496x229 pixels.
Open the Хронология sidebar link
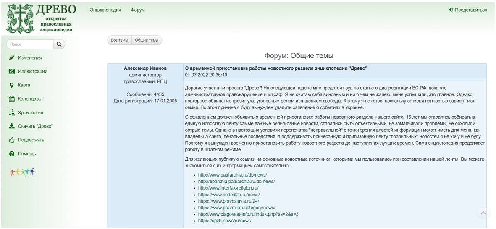click(x=30, y=112)
